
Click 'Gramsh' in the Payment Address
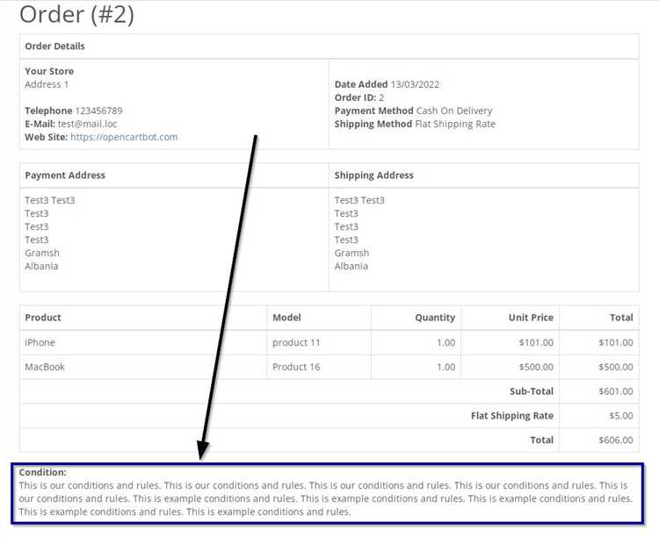tap(42, 253)
